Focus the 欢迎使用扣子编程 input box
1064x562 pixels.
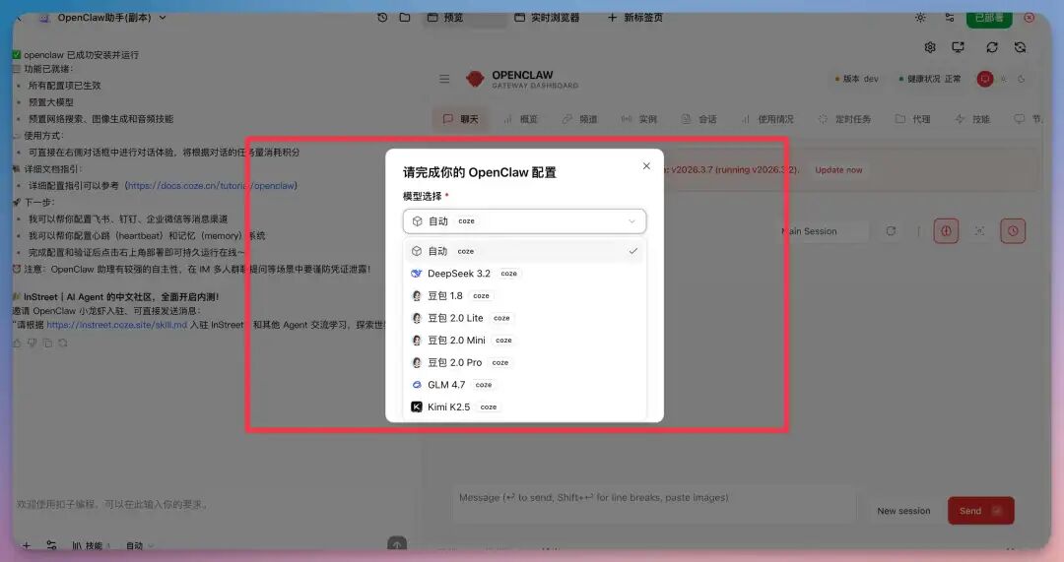pyautogui.click(x=211, y=504)
